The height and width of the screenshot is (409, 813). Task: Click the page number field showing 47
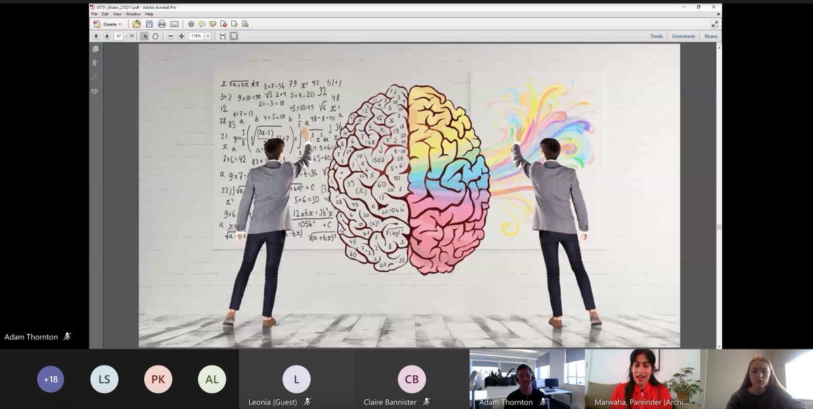(x=119, y=36)
